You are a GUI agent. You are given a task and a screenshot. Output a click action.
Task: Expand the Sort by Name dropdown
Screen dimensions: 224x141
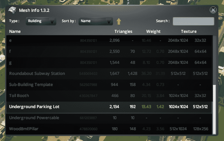(95, 21)
